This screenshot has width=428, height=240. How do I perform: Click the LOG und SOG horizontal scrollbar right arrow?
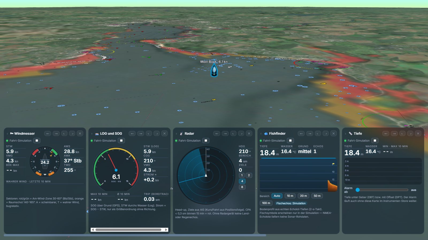pyautogui.click(x=166, y=230)
